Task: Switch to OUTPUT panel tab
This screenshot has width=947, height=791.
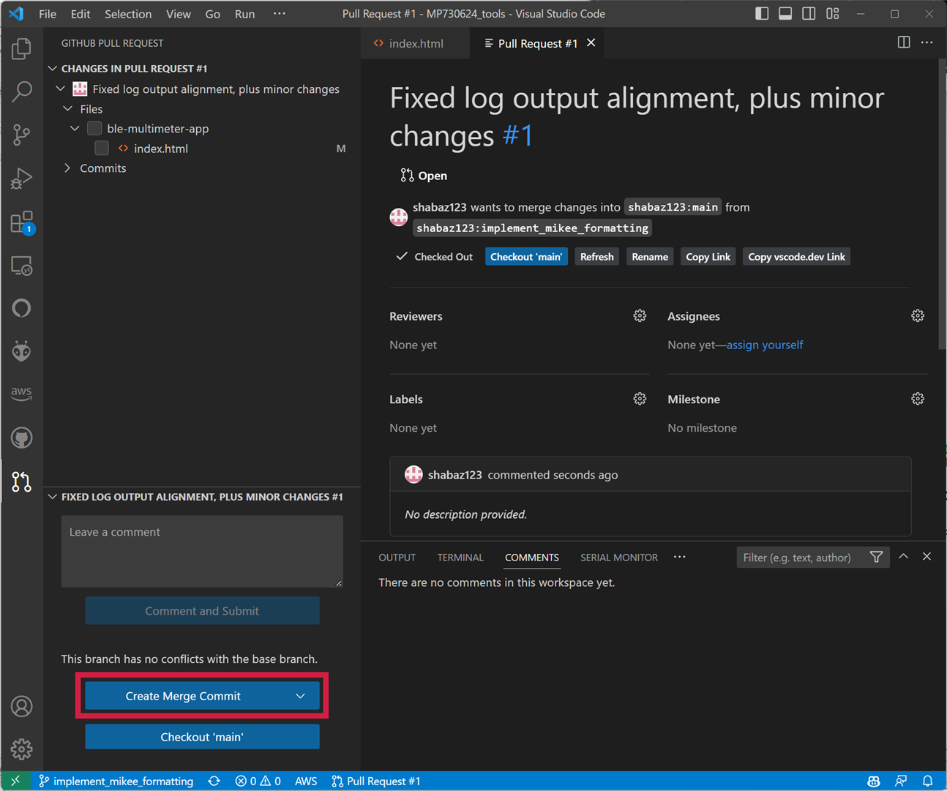Action: click(x=397, y=558)
